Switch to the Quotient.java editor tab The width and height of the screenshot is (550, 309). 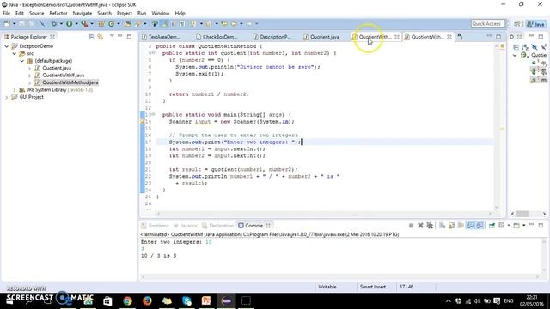coord(321,37)
